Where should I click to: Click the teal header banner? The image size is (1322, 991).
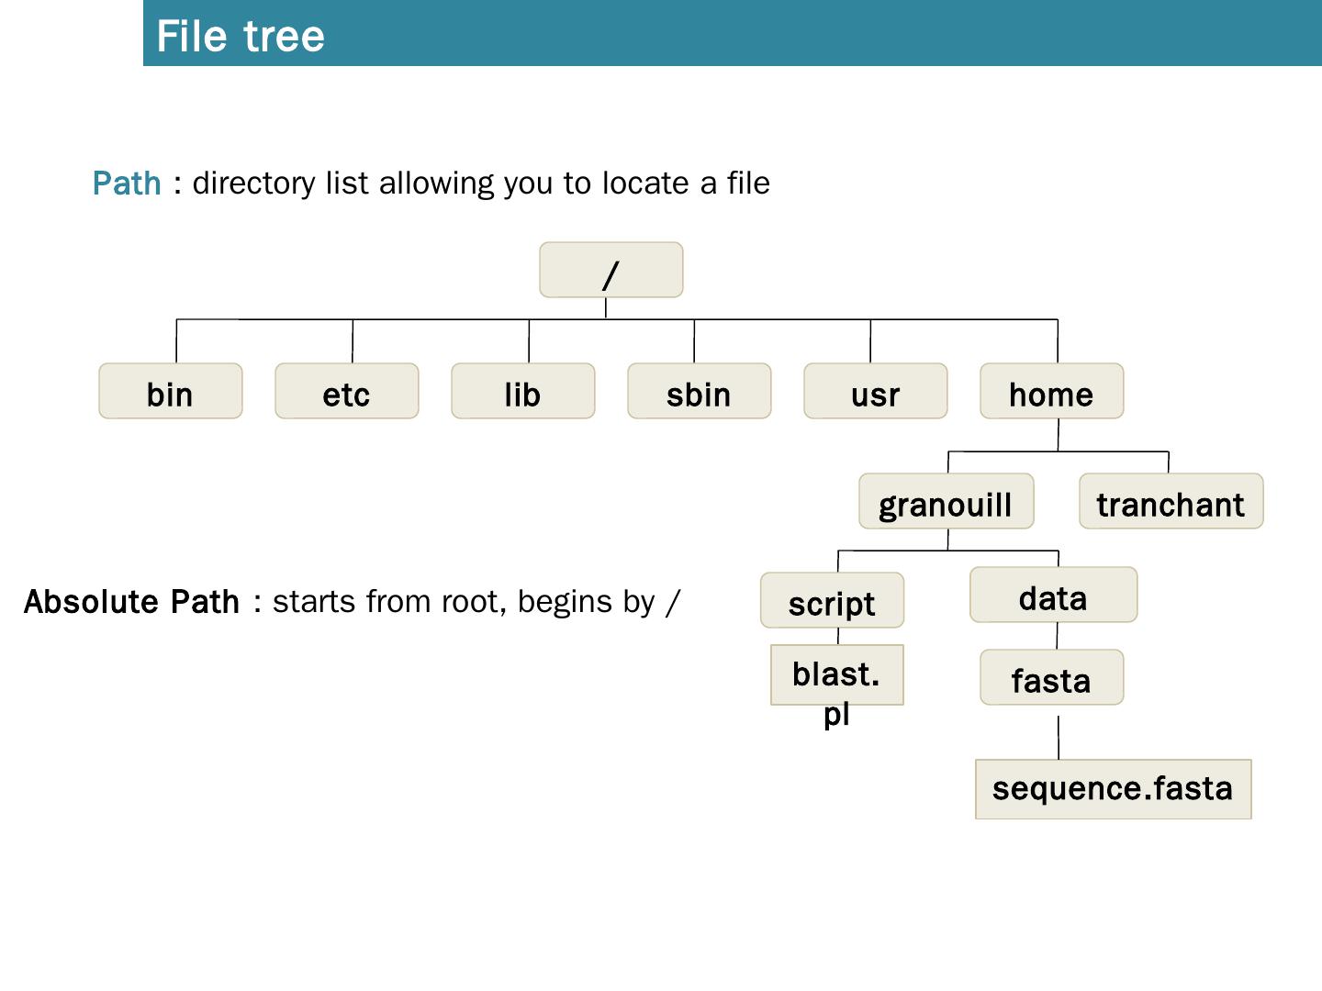coord(826,33)
